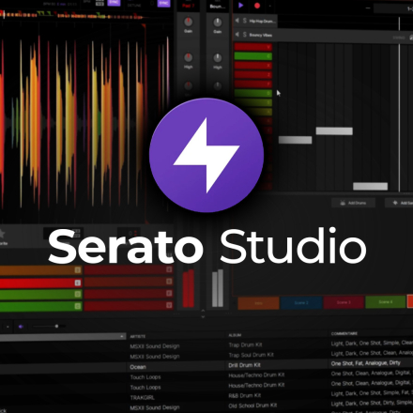Open the Intro scene
413x413 pixels.
click(258, 303)
